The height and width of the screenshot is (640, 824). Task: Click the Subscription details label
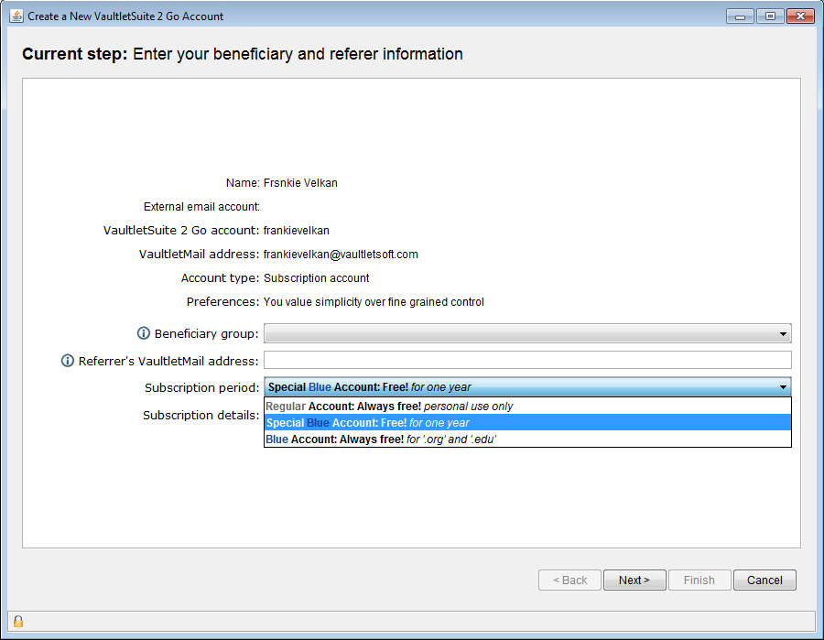201,415
